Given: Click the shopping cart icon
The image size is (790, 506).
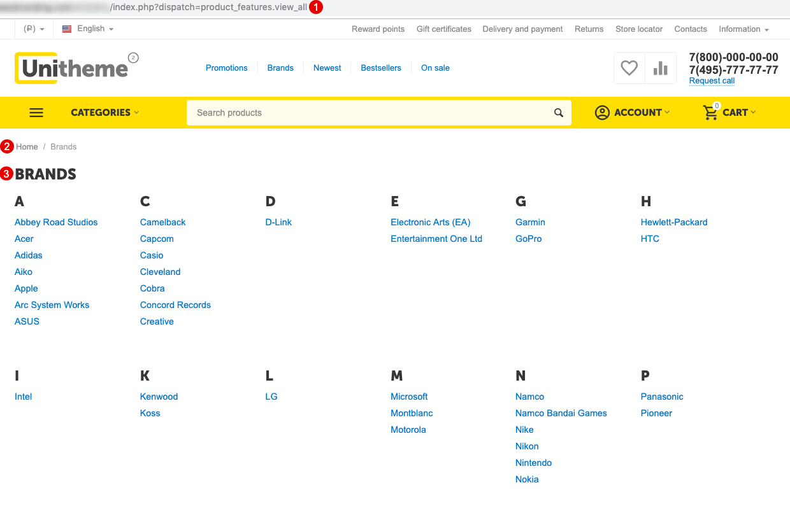Looking at the screenshot, I should [710, 113].
